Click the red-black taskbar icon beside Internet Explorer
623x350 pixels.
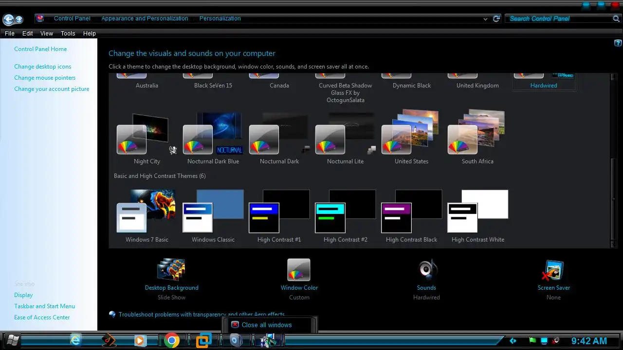click(108, 340)
